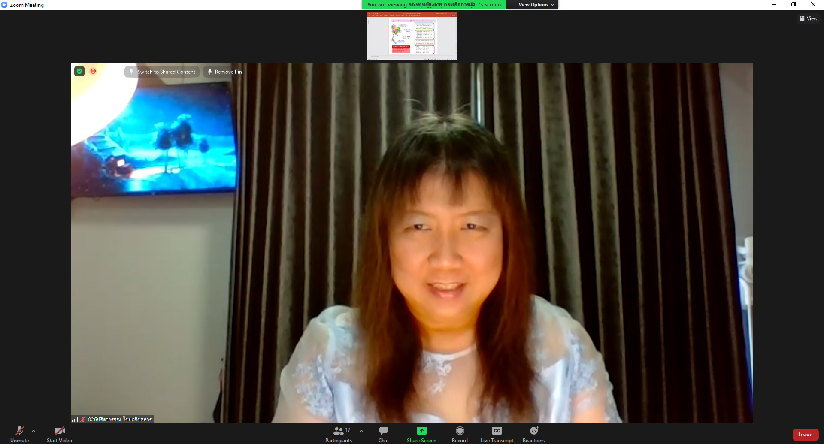Viewport: 824px width, 444px height.
Task: Open View Options dropdown
Action: [536, 5]
